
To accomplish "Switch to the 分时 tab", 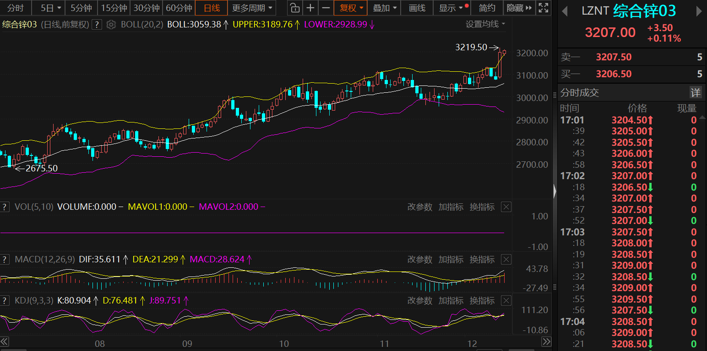I will pos(16,8).
